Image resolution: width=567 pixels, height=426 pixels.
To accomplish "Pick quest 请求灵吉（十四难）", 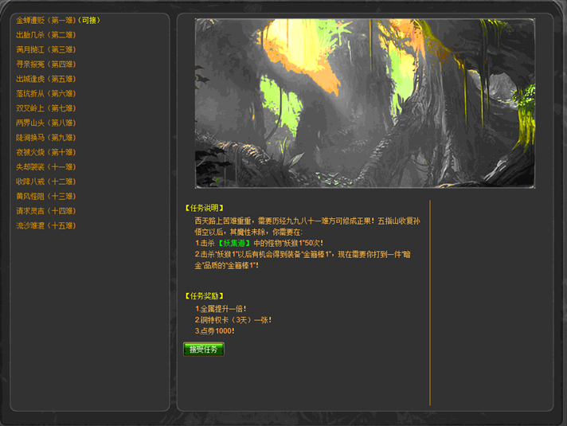I will point(46,211).
